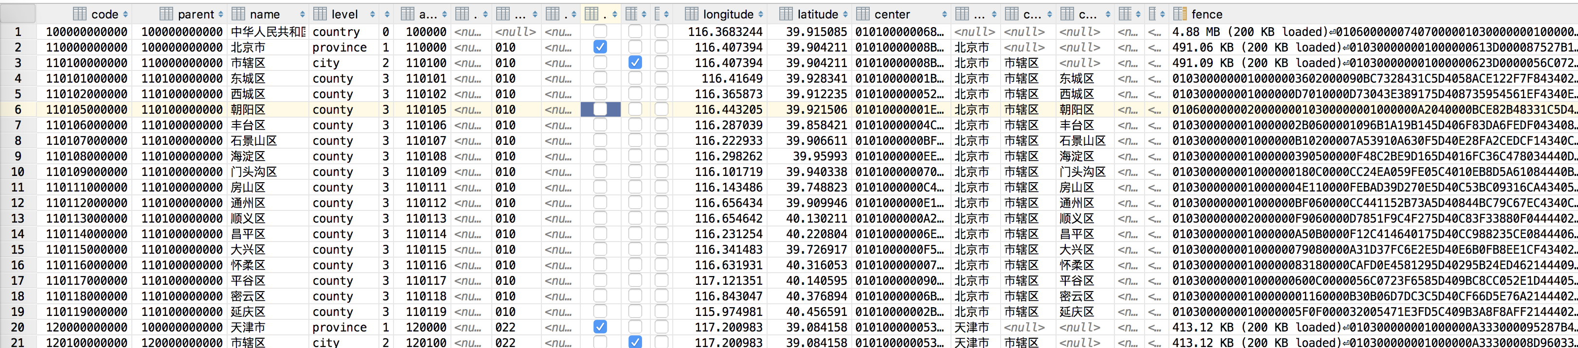Click the latitude column table icon
The image size is (1578, 348).
pos(786,14)
